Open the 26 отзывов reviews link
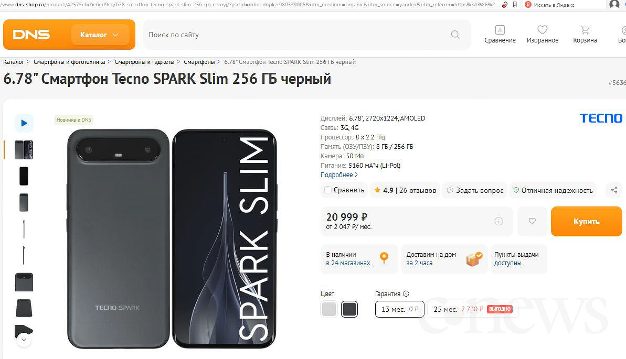The height and width of the screenshot is (359, 626). coord(418,190)
